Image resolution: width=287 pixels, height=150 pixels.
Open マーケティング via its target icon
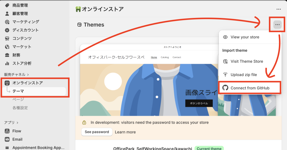[x=7, y=22]
